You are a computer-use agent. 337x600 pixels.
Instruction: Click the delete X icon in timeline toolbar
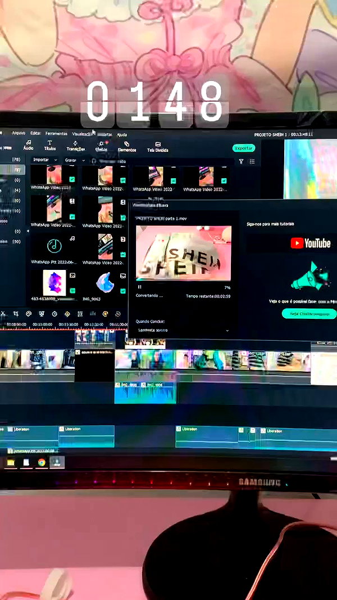3,313
